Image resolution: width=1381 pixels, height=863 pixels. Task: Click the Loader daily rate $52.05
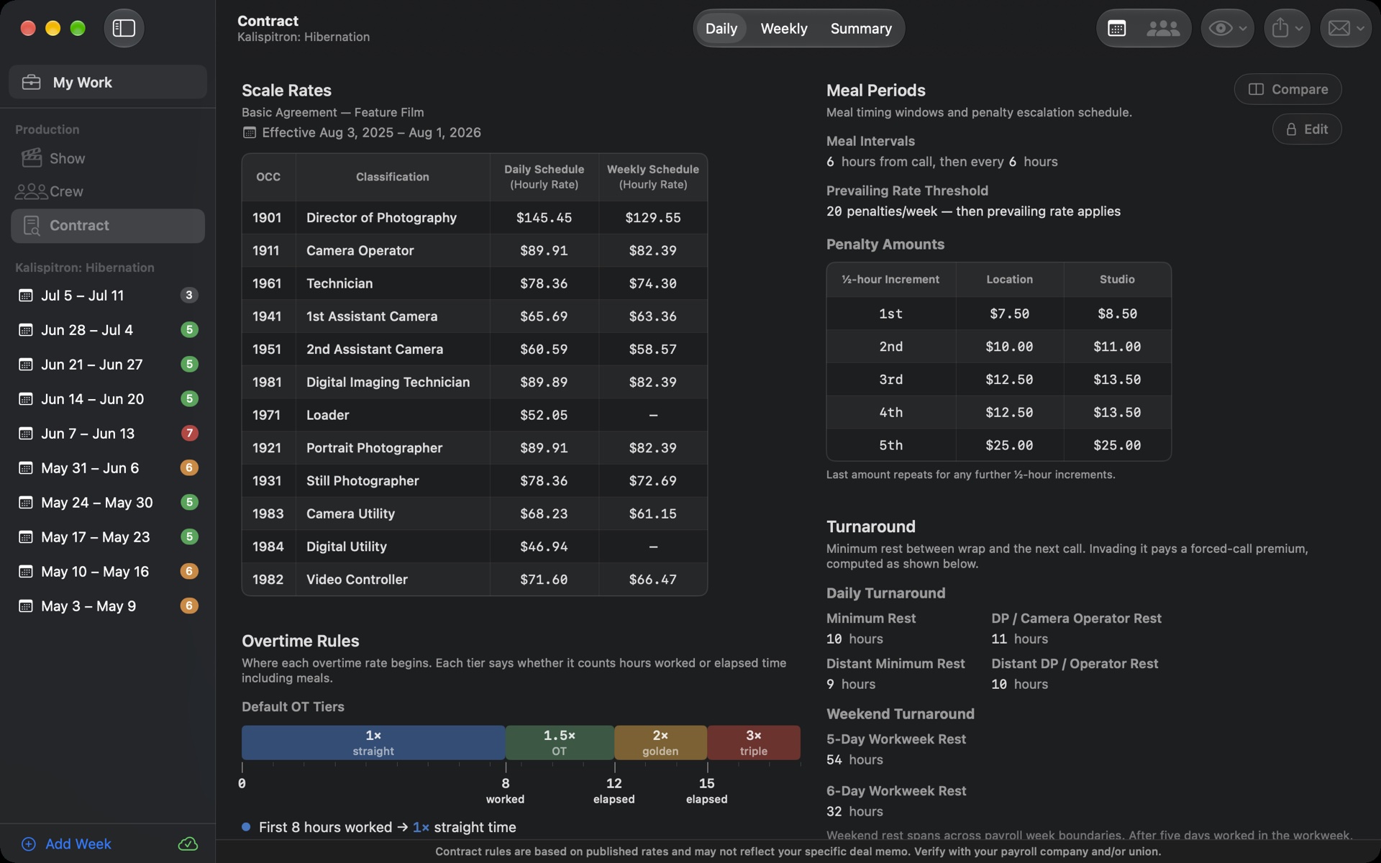(x=544, y=415)
